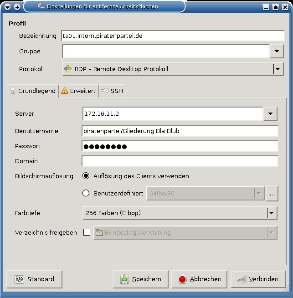
Task: Click the shade window icon in title bar
Action: pyautogui.click(x=275, y=7)
